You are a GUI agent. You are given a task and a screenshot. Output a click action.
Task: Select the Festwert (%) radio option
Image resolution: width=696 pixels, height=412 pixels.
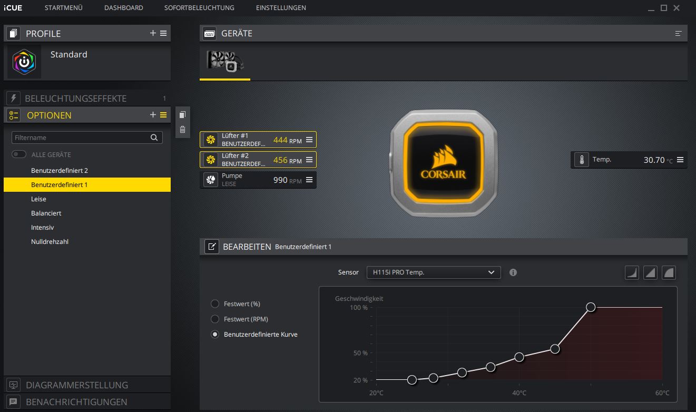click(215, 303)
